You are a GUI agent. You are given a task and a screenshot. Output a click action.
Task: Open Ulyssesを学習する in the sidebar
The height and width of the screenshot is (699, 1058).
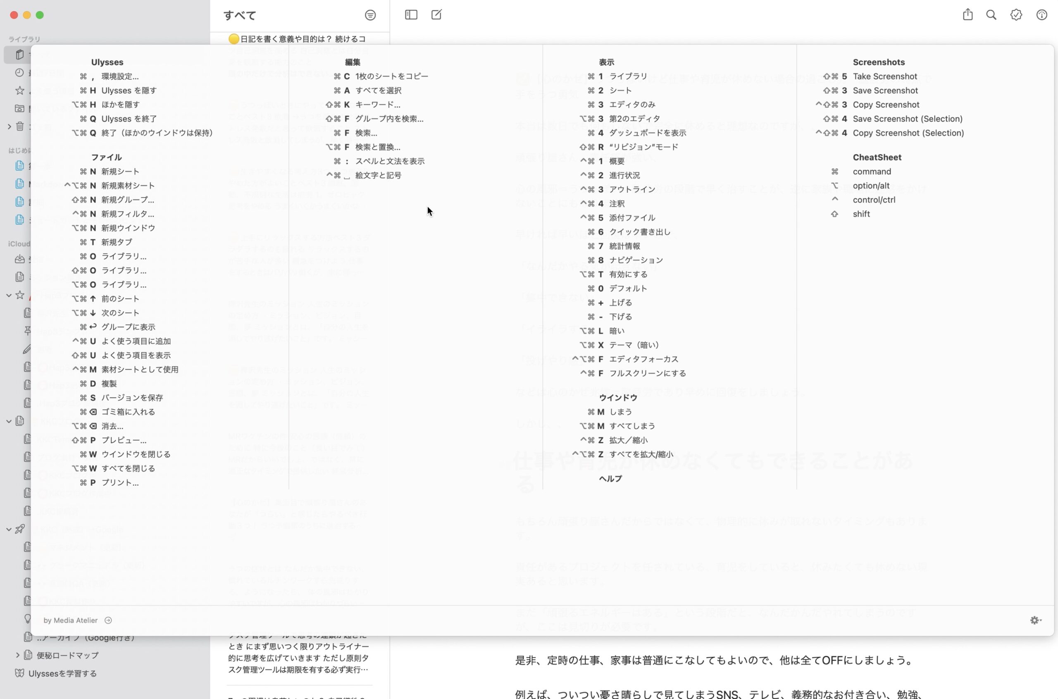(62, 673)
